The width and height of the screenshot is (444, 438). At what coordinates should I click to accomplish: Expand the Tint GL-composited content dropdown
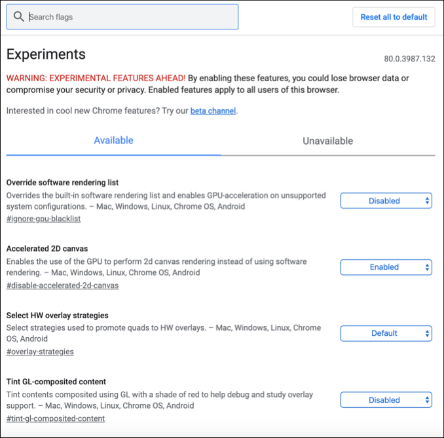[x=386, y=400]
